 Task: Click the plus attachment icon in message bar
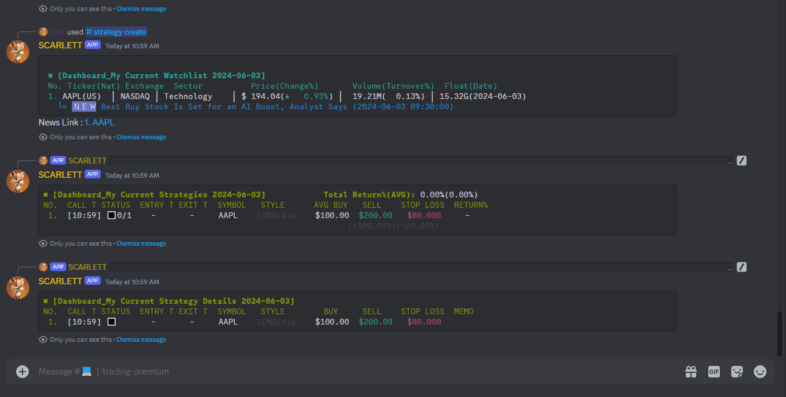[22, 372]
